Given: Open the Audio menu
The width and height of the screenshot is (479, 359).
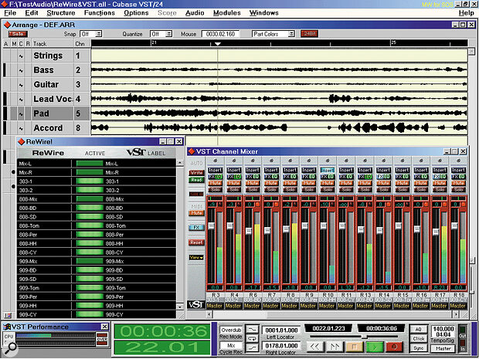Looking at the screenshot, I should pos(195,13).
